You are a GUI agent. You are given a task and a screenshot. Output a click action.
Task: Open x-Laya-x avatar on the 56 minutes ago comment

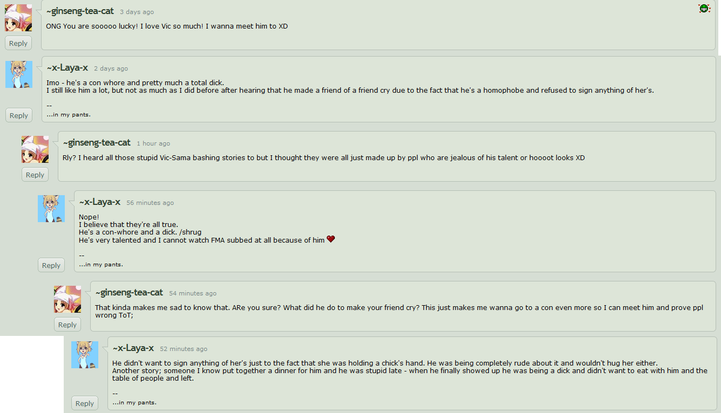click(x=51, y=209)
